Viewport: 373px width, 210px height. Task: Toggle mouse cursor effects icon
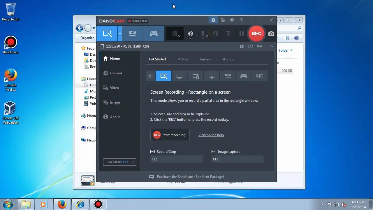[216, 34]
